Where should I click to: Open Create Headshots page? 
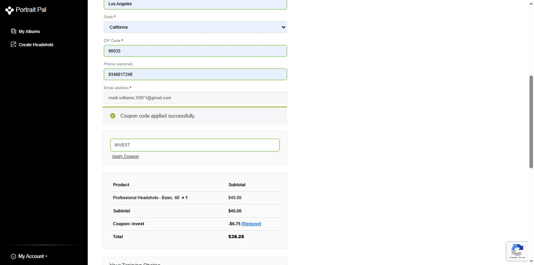click(x=36, y=45)
